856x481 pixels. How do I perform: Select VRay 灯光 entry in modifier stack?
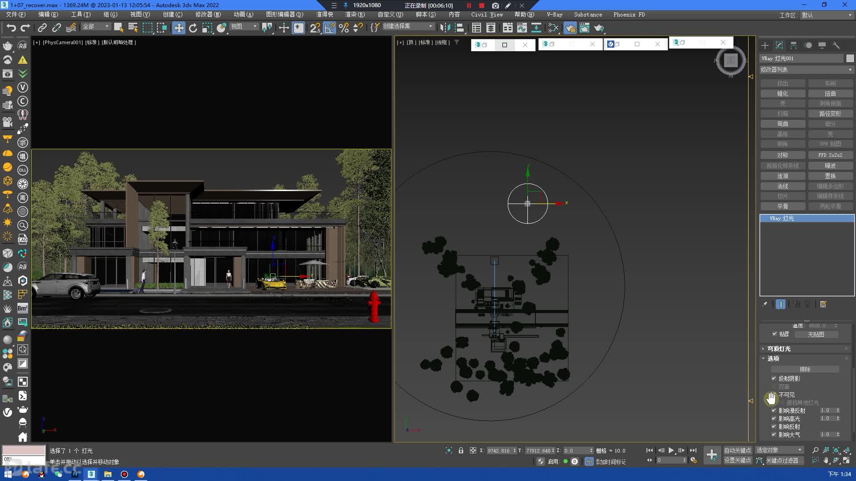pos(807,218)
